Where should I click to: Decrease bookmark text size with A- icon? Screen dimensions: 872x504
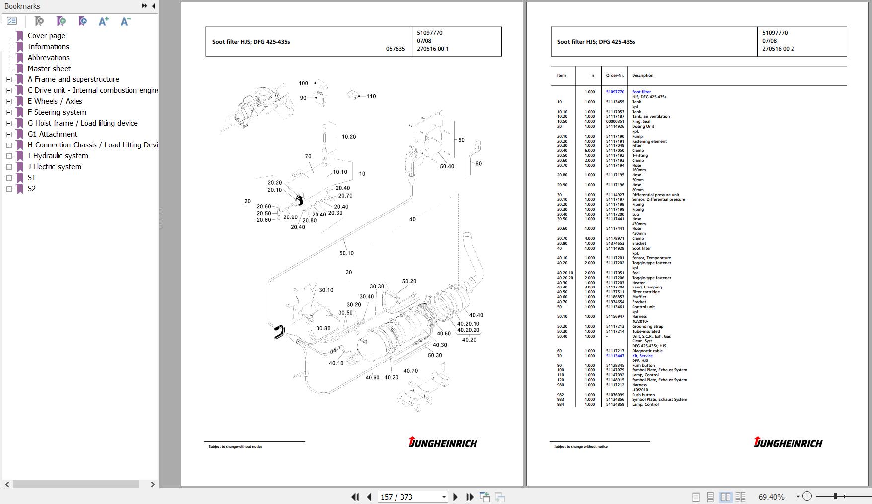tap(125, 21)
